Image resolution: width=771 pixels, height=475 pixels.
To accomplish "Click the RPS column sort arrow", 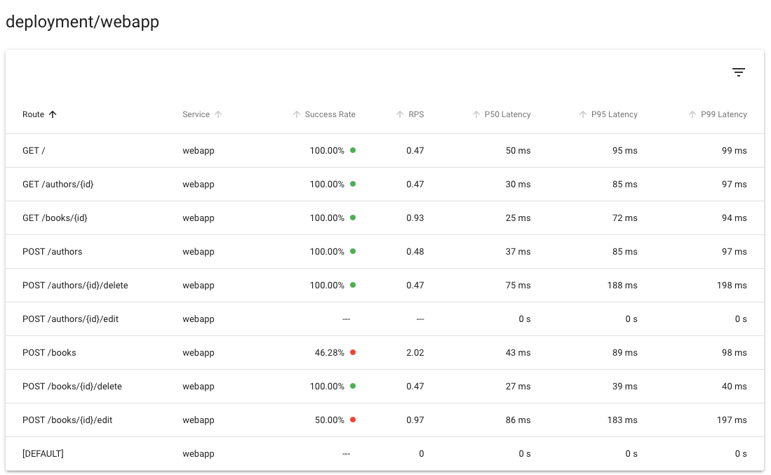I will [401, 114].
